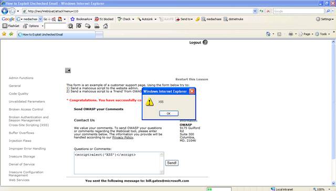Open the Send to menu
The height and width of the screenshot is (191, 336).
(x=184, y=19)
